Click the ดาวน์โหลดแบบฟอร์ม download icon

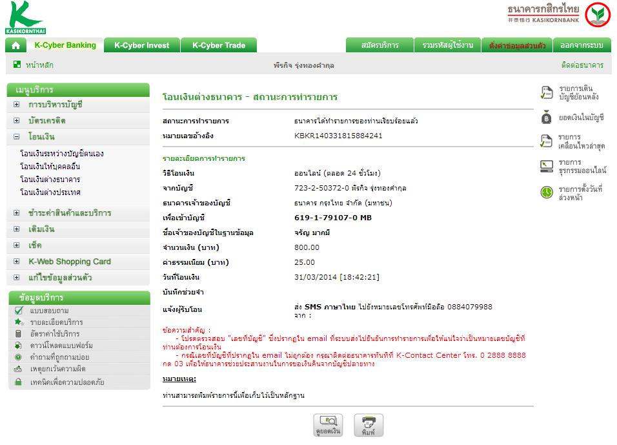tap(18, 346)
